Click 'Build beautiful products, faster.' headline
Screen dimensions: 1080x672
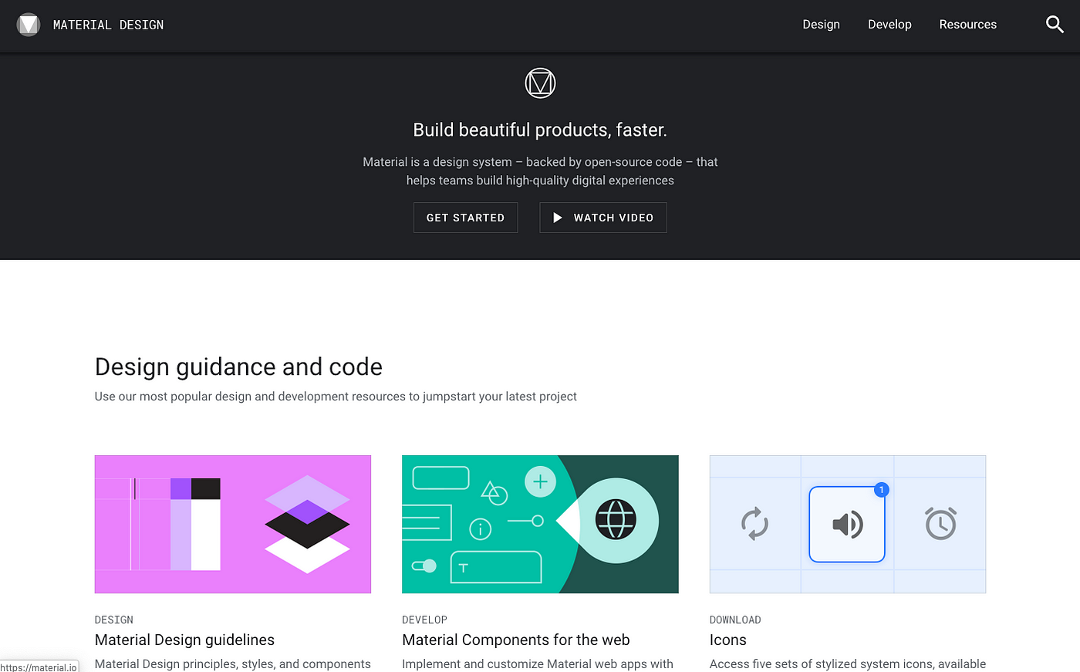click(x=540, y=130)
